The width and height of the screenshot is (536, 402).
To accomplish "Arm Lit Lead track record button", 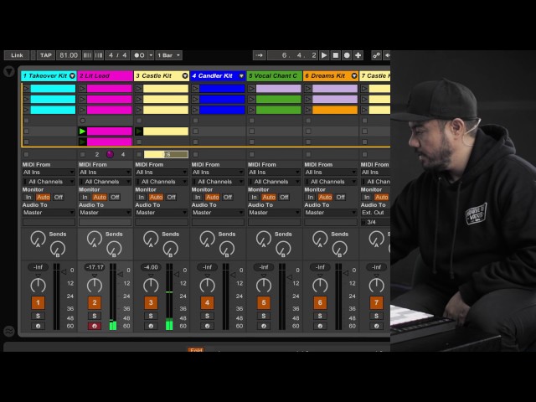I will coord(95,326).
